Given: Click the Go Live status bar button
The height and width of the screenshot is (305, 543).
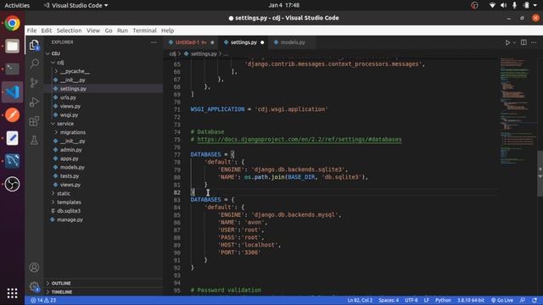Looking at the screenshot, I should (501, 300).
